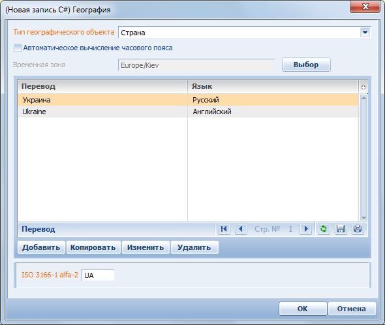Select the Ukraine translation row
The height and width of the screenshot is (325, 385).
(x=188, y=112)
